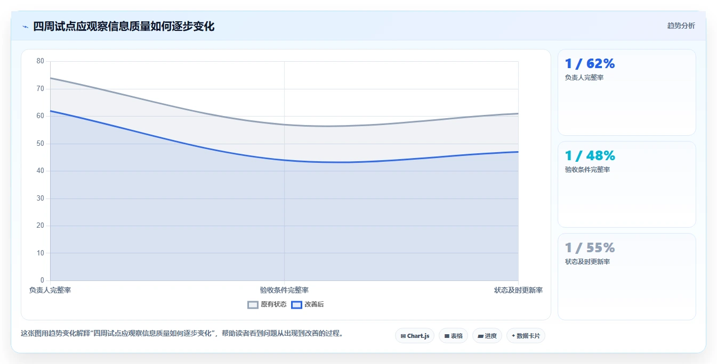Click the y-axis value 50
The height and width of the screenshot is (364, 717).
point(41,144)
